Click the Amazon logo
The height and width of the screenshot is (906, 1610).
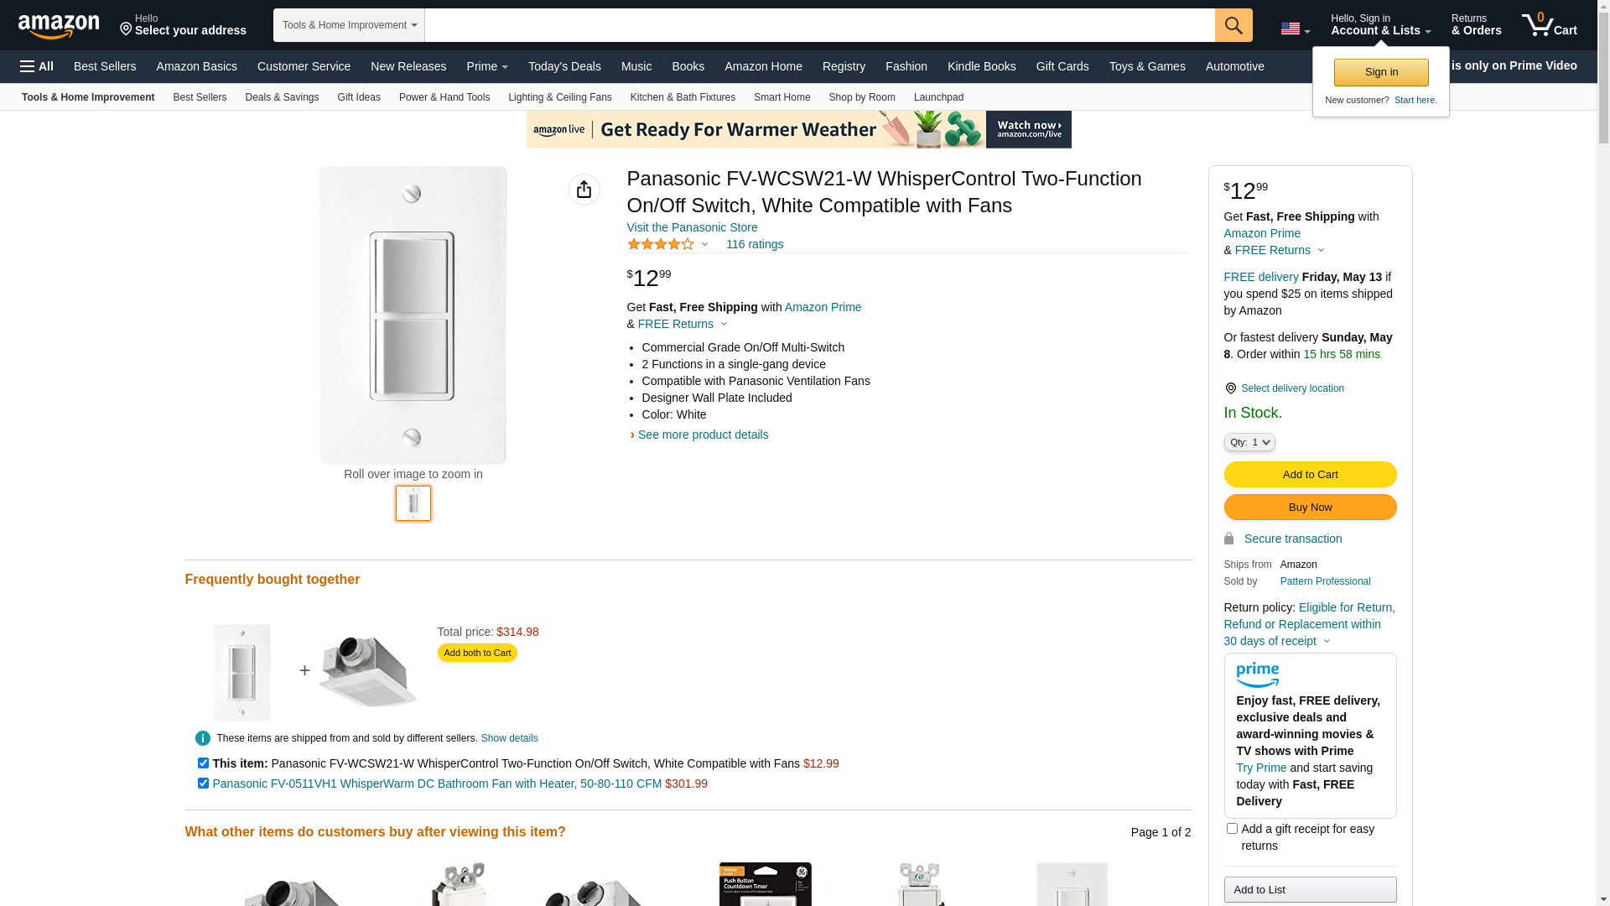59,26
